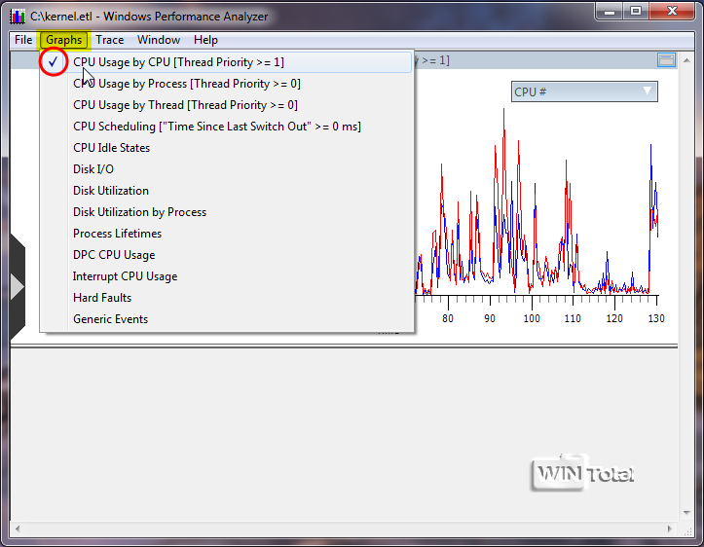
Task: Enable the Process Lifetimes graph
Action: click(x=226, y=234)
